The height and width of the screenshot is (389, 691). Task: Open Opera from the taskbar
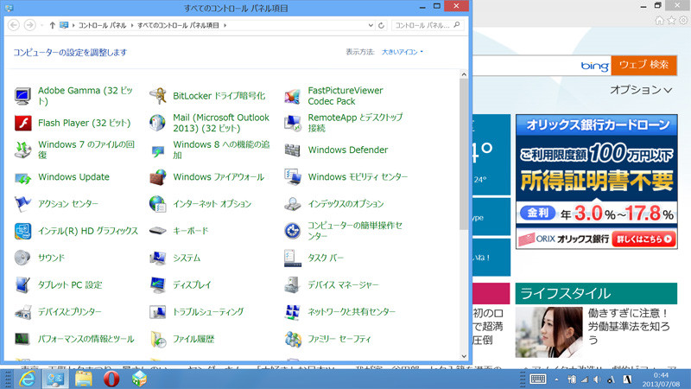coord(111,379)
